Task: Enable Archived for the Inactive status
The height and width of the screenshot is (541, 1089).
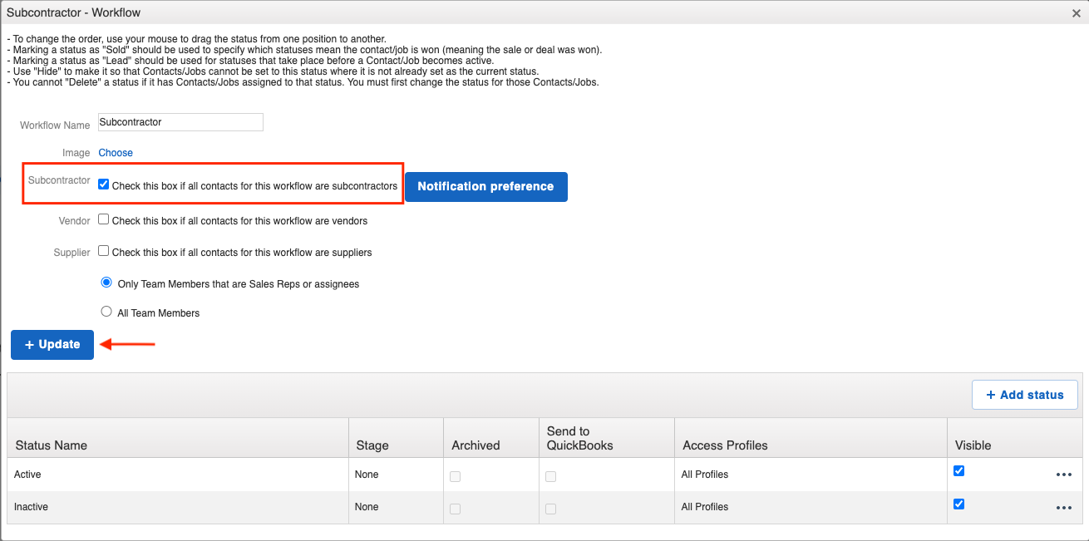Action: [x=455, y=509]
